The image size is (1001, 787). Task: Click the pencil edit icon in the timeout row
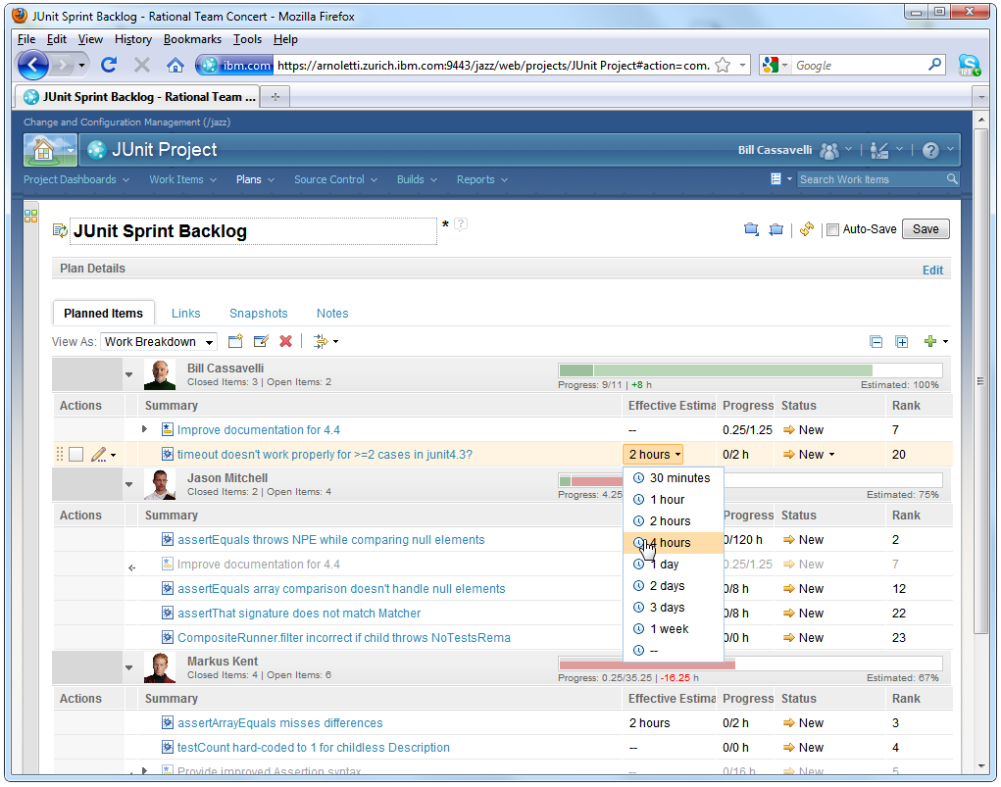(x=98, y=455)
